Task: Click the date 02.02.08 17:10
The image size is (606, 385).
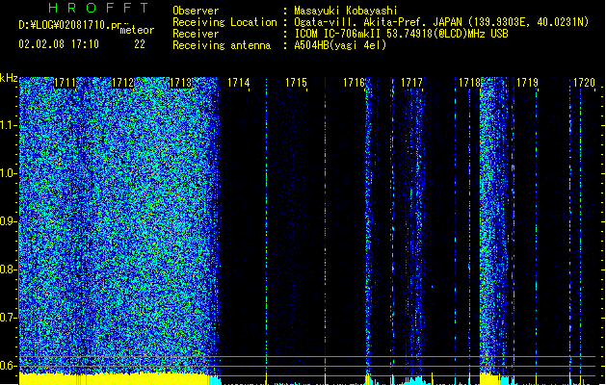Action: pyautogui.click(x=59, y=44)
